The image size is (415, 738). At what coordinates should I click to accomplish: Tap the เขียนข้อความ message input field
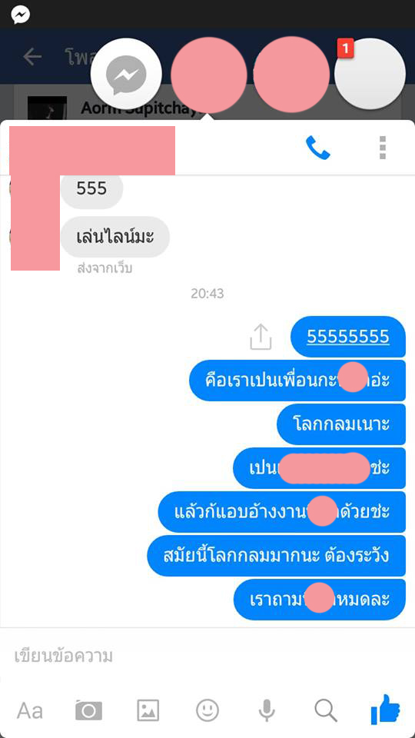click(207, 656)
